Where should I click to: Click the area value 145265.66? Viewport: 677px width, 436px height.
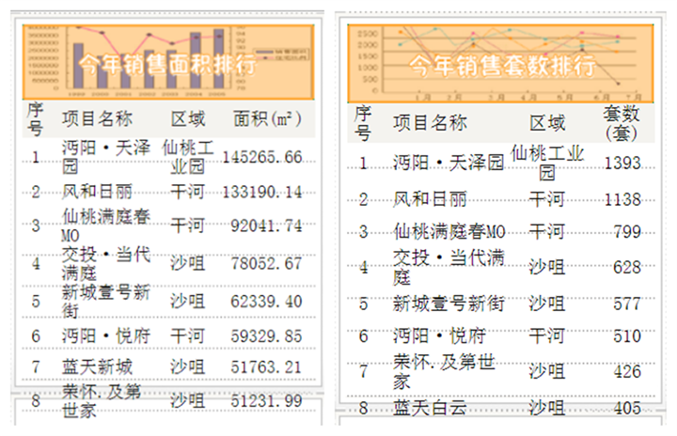(x=262, y=157)
